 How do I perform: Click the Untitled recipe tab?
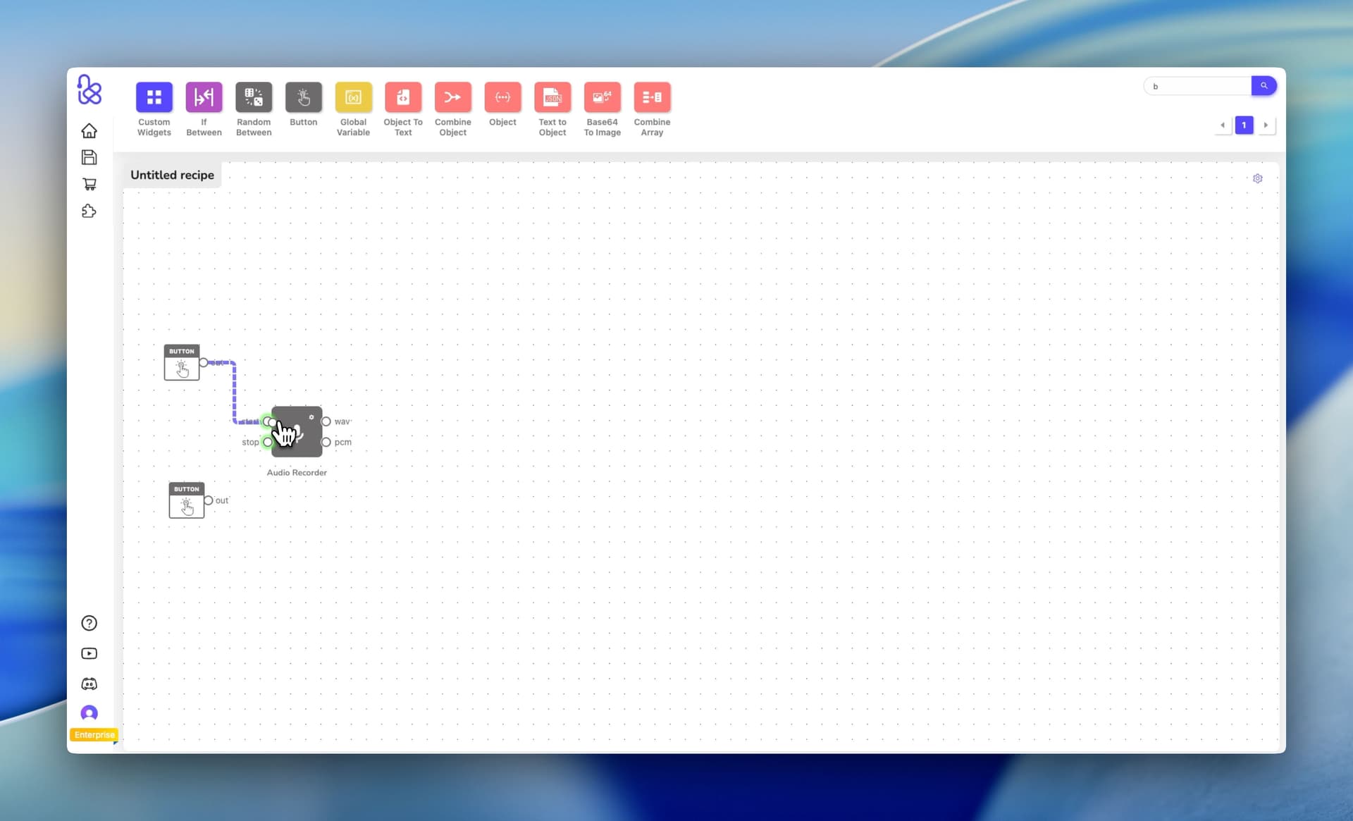click(x=172, y=175)
